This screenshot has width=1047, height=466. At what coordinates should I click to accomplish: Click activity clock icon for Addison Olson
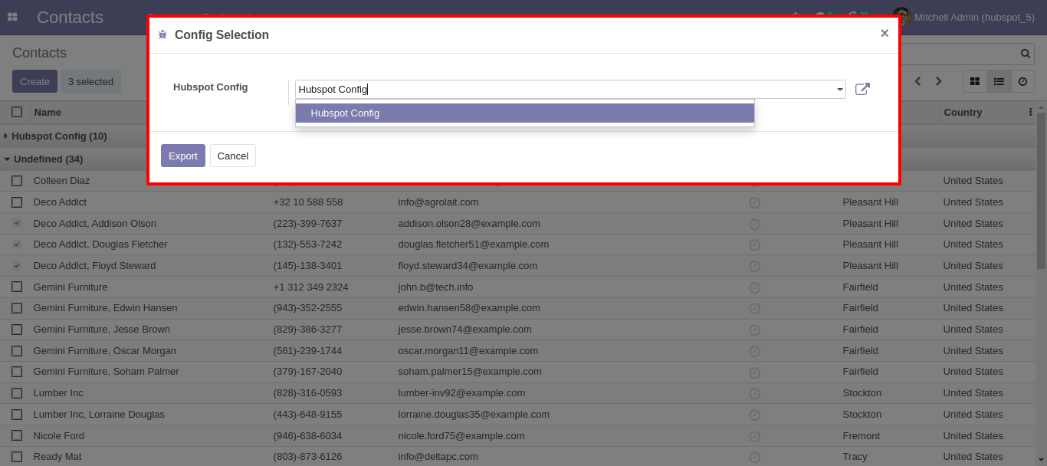point(754,224)
